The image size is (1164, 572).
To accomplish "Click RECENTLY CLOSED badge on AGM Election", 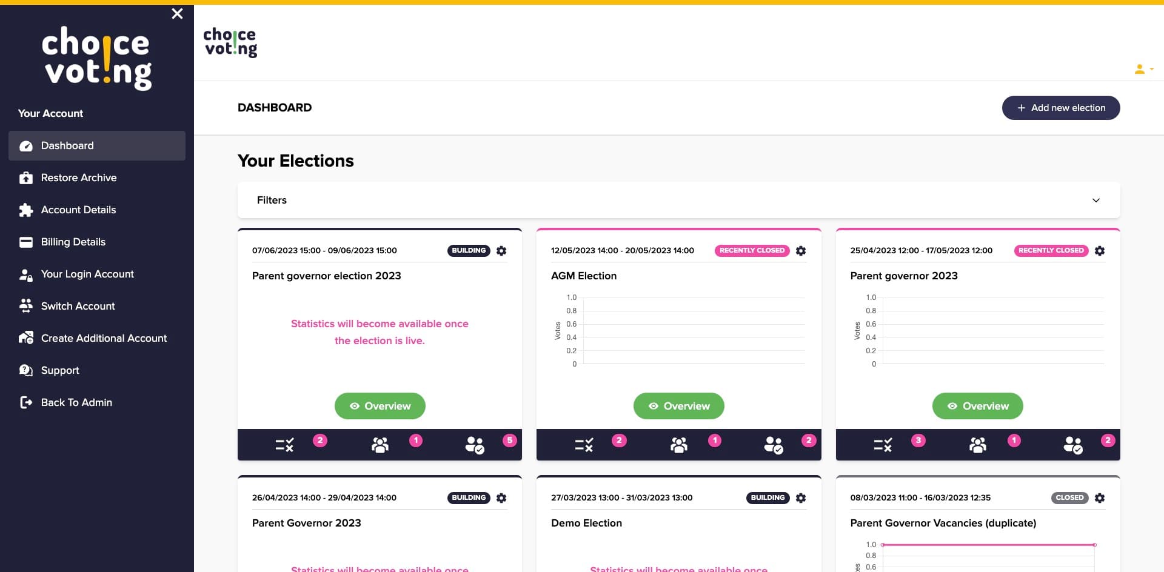I will (x=752, y=251).
